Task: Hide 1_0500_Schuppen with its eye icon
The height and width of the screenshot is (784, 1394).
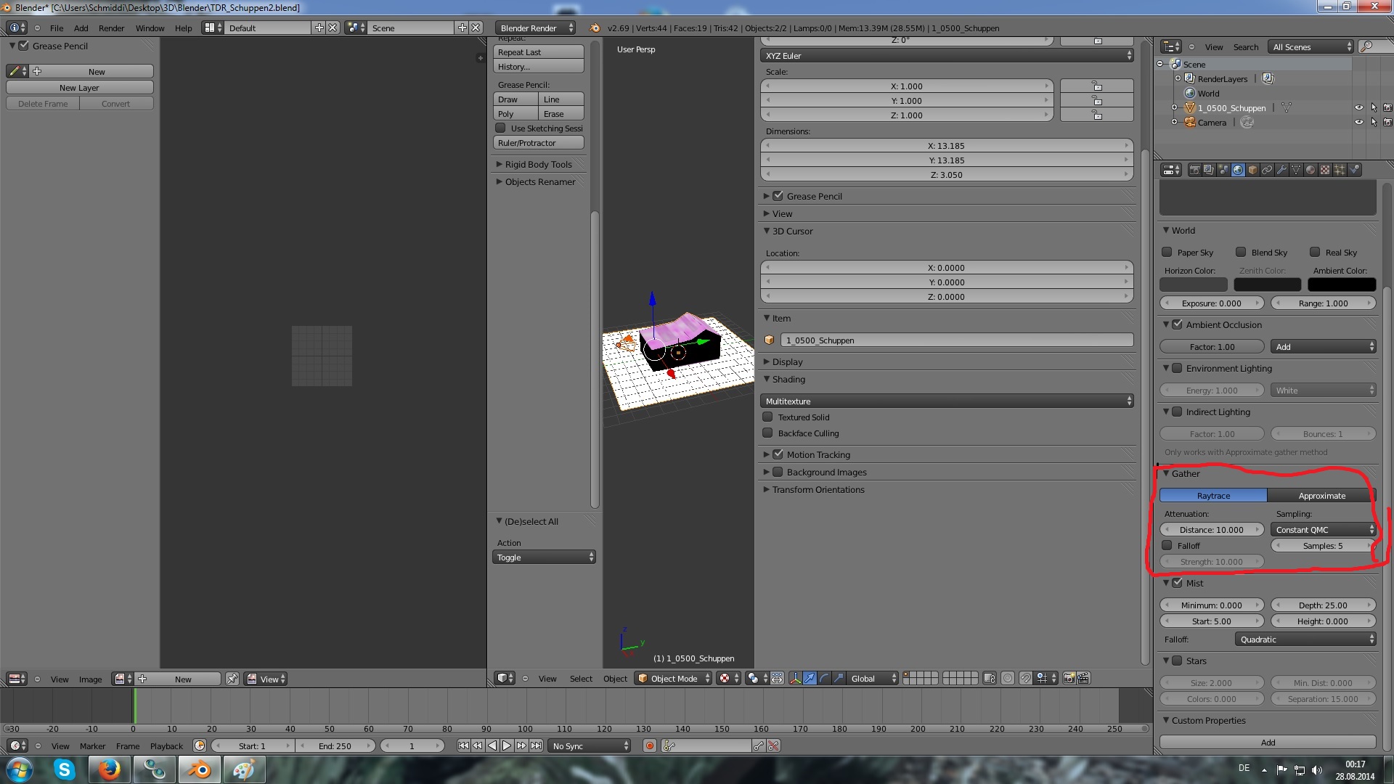Action: (1358, 107)
